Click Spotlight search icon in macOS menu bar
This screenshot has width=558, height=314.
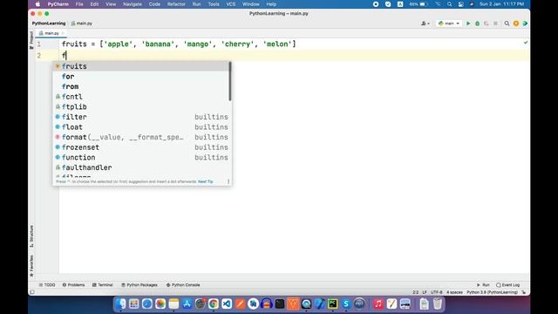tap(450, 4)
